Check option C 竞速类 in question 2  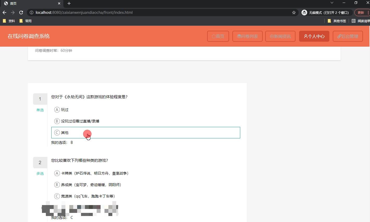click(146, 196)
